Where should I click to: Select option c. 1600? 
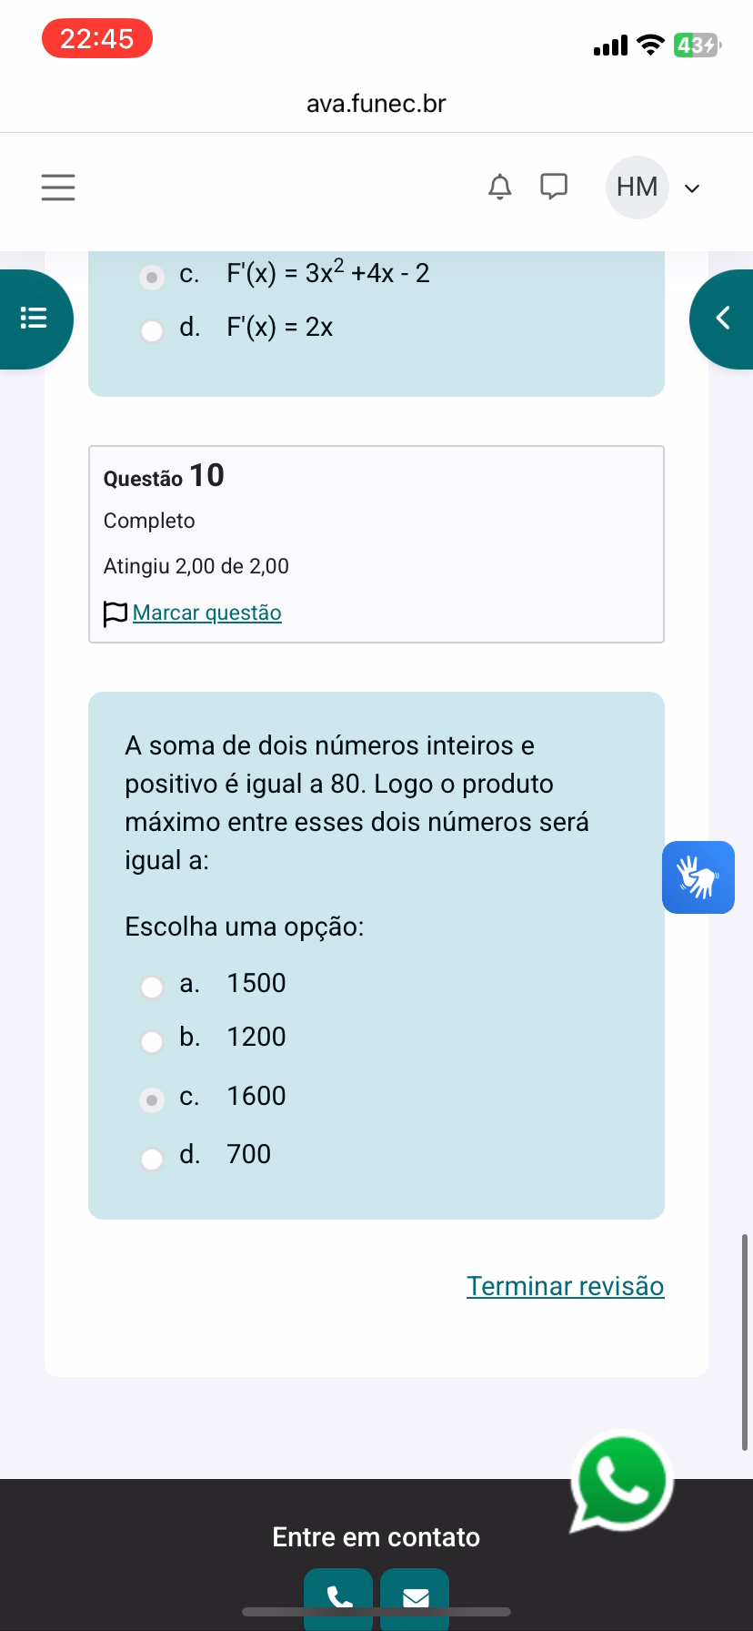coord(152,1099)
